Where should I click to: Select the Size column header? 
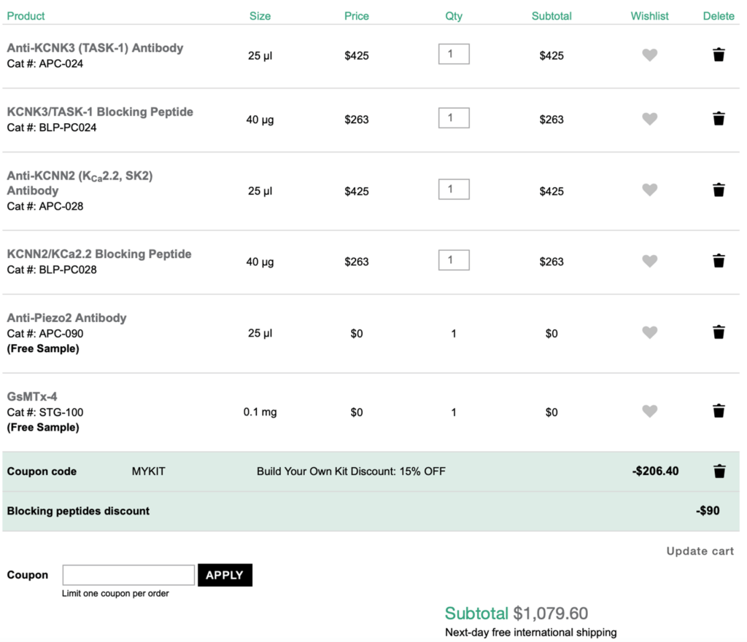pyautogui.click(x=260, y=16)
